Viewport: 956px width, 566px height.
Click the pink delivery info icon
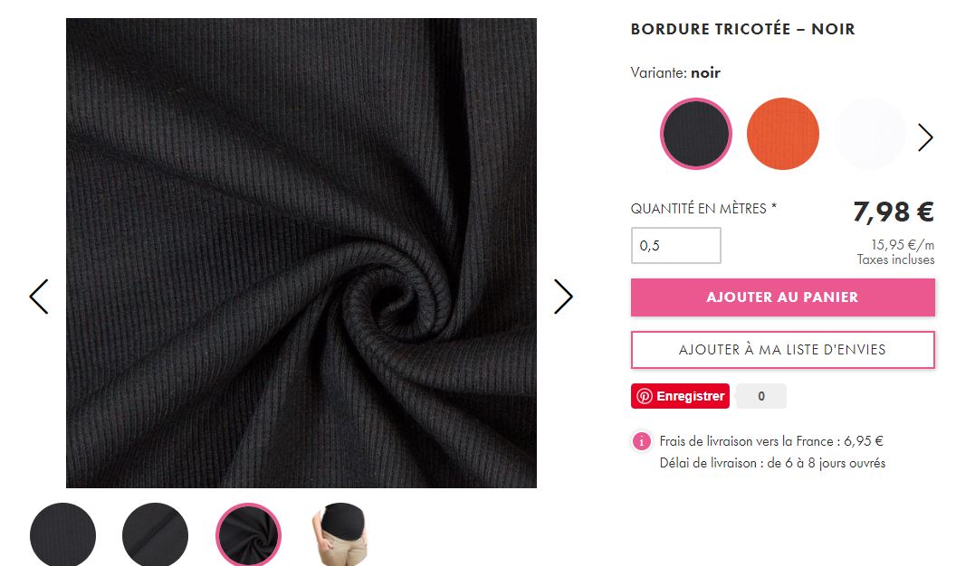tap(641, 441)
